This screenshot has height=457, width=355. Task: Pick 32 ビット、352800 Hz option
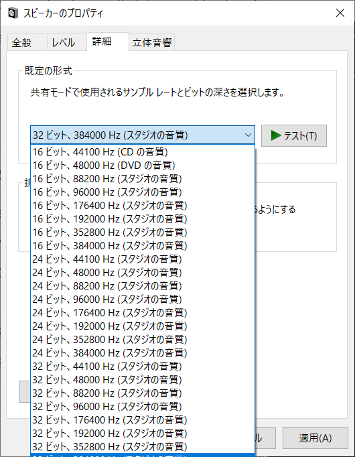coord(143,447)
